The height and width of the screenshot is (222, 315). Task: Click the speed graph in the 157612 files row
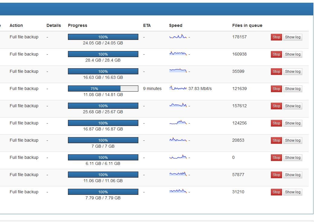tap(178, 105)
